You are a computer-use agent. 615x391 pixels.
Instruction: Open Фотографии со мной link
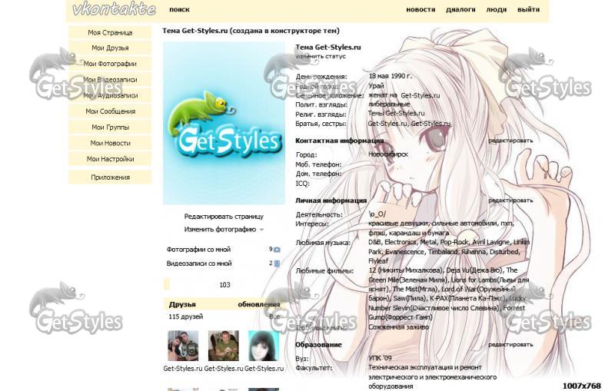(x=198, y=249)
